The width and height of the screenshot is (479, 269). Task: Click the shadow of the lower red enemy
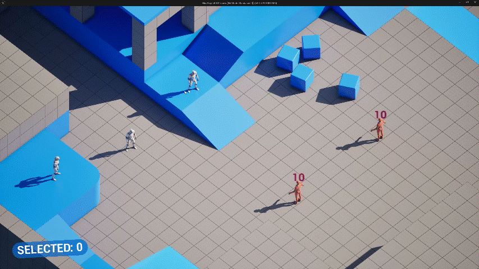click(x=272, y=206)
